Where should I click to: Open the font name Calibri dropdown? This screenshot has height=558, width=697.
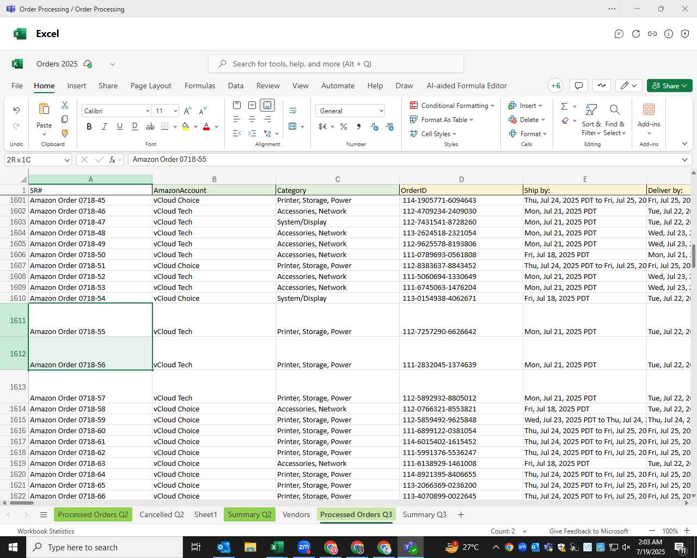[x=147, y=111]
